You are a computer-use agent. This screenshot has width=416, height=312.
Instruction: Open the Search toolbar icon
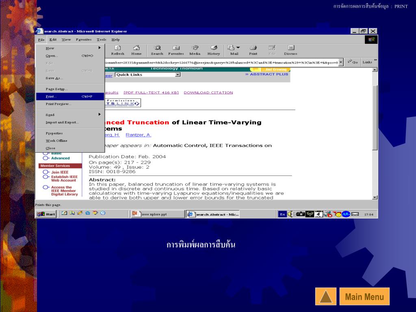coord(157,50)
